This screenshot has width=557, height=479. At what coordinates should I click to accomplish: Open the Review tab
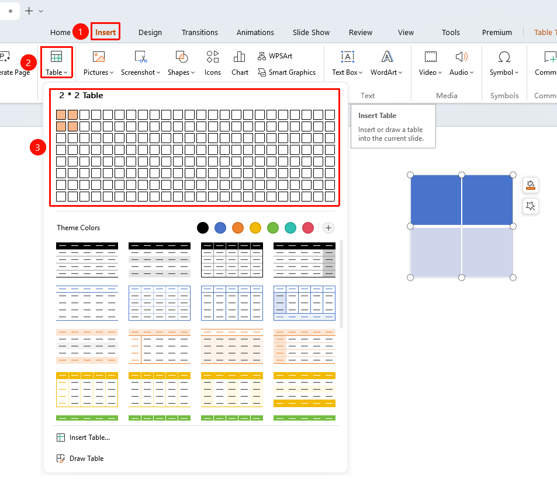[x=360, y=32]
